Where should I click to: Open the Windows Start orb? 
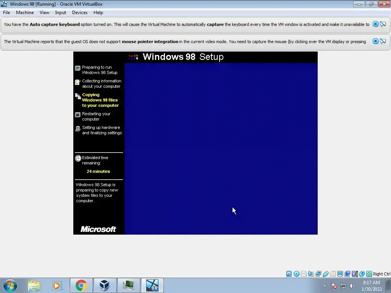10,285
